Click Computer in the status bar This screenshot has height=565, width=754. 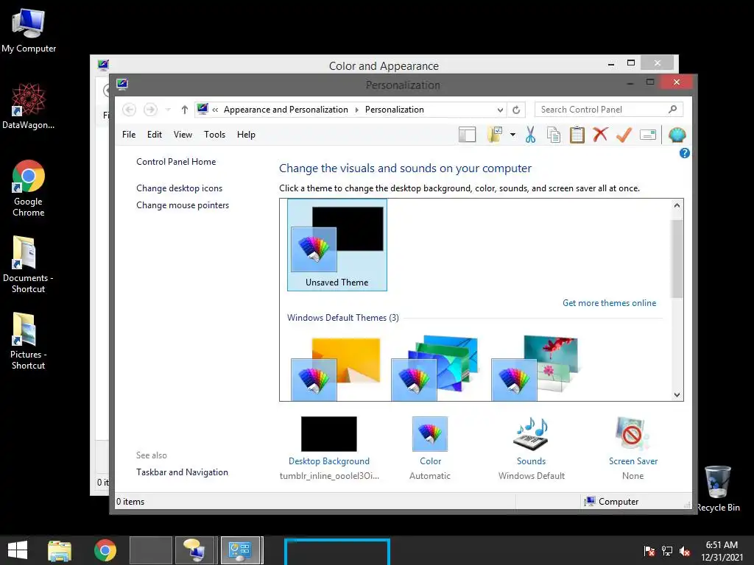(612, 502)
